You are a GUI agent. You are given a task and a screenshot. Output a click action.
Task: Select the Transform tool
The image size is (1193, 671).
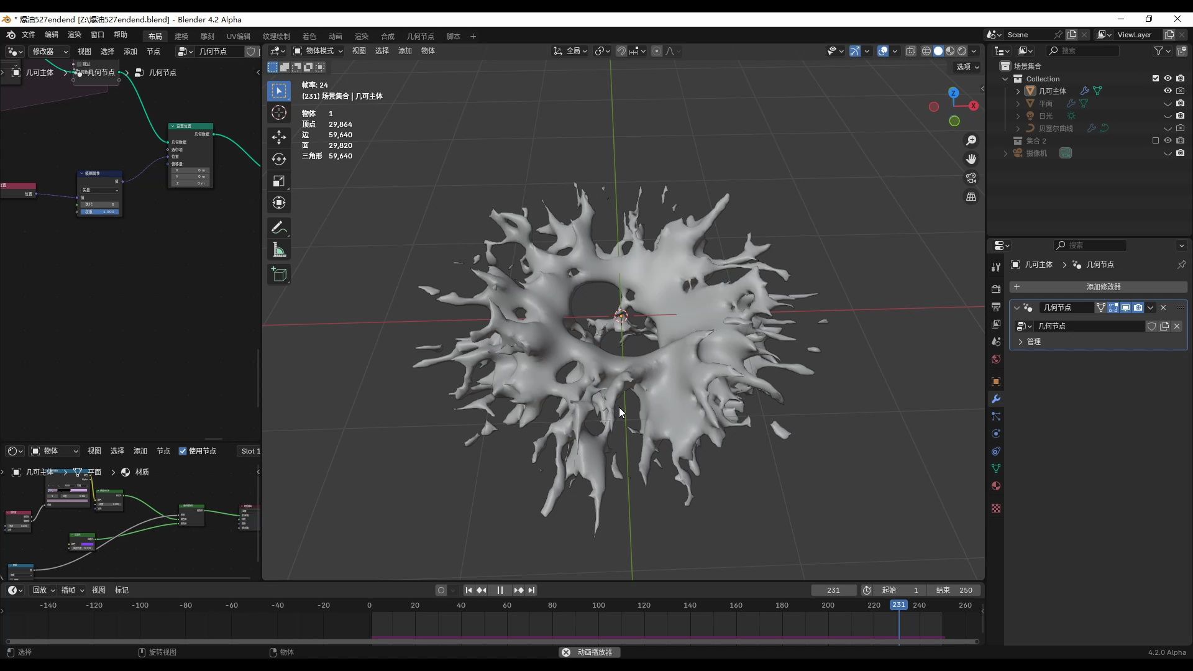pyautogui.click(x=279, y=203)
